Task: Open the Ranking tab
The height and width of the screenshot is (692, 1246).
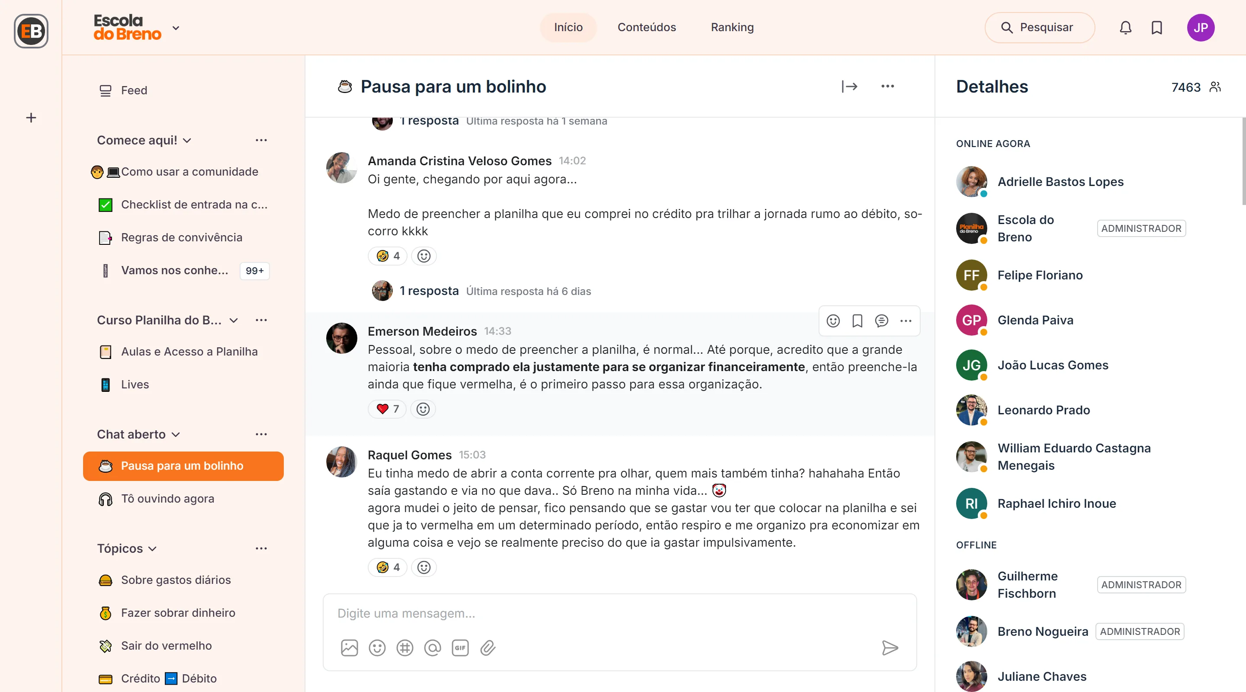Action: [x=732, y=28]
